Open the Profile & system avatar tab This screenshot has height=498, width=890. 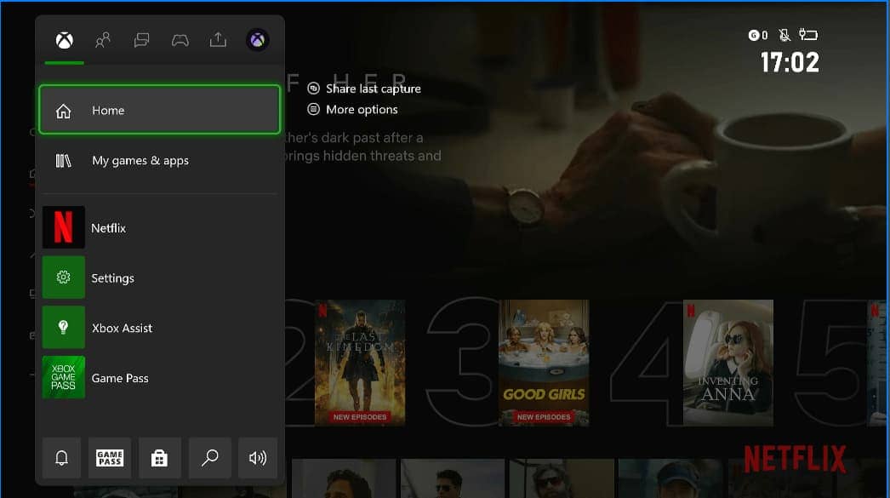tap(257, 40)
